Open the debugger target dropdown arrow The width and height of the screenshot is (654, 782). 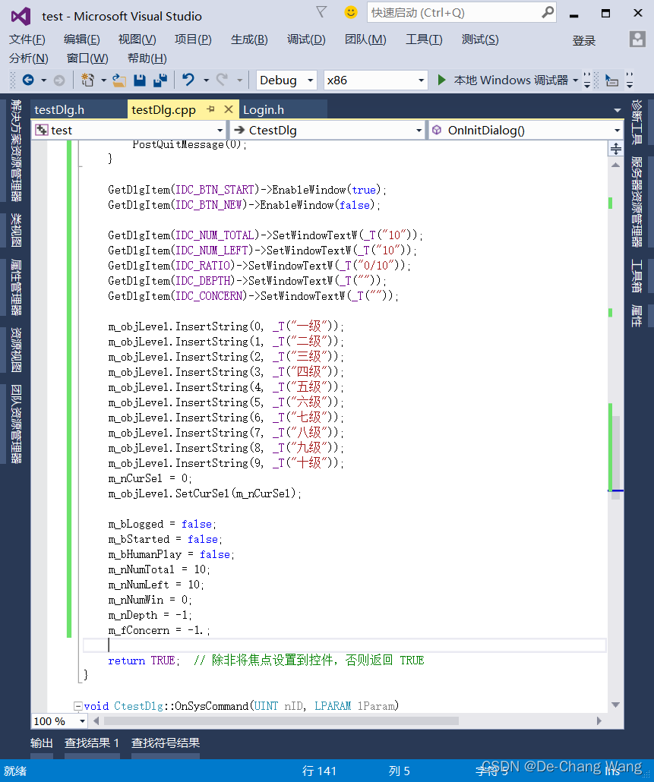[x=575, y=80]
